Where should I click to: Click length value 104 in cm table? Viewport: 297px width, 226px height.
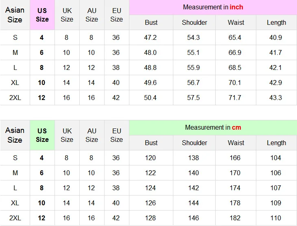tap(275, 158)
